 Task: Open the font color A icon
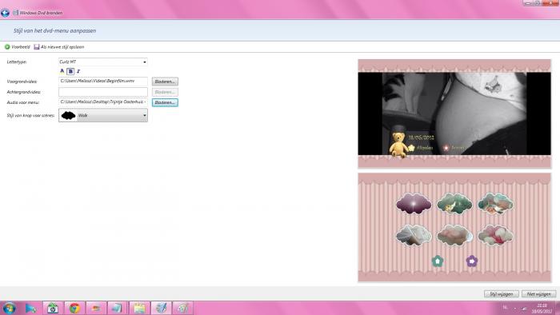62,71
